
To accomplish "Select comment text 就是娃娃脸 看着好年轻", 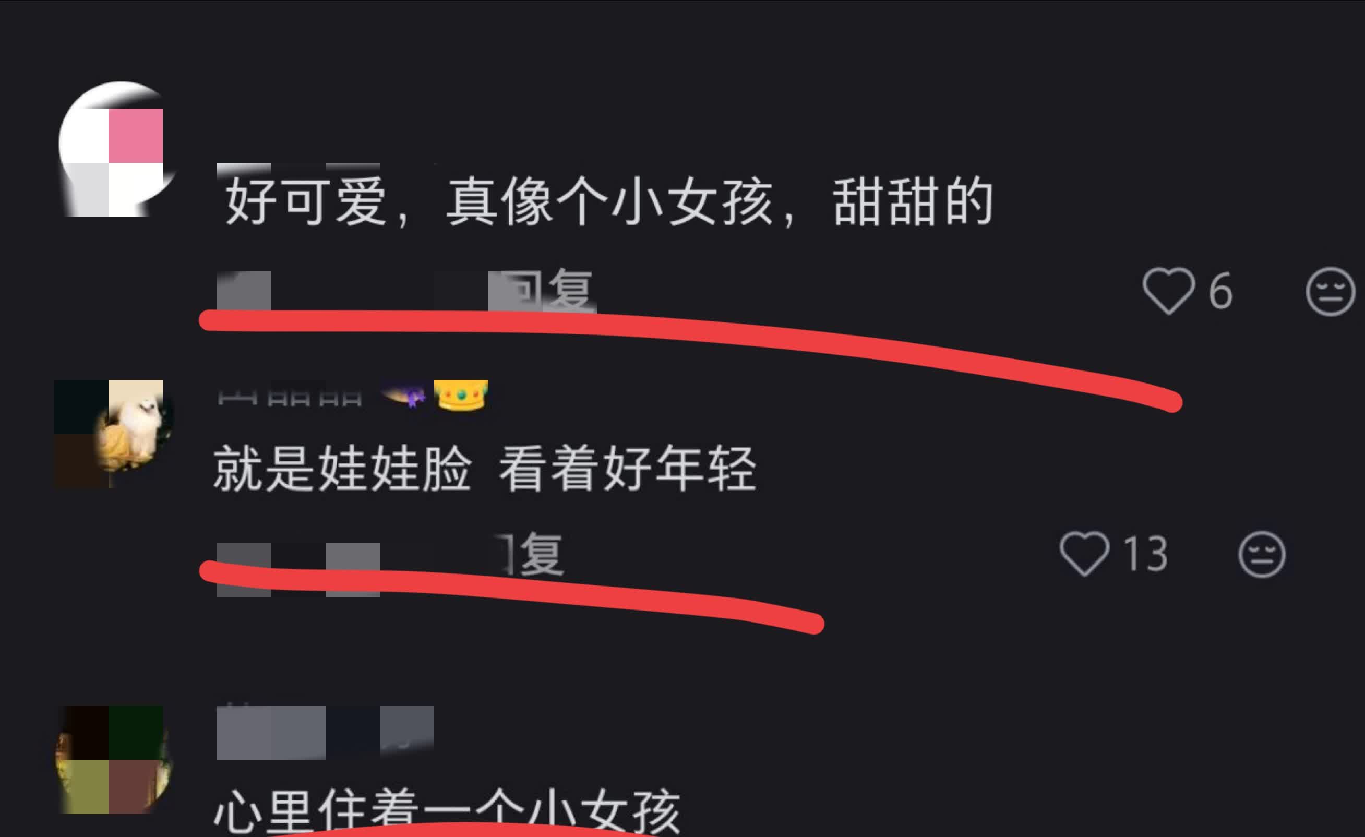I will (x=485, y=469).
